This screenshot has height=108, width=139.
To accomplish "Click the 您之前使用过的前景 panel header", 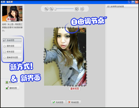I will pos(122,6).
